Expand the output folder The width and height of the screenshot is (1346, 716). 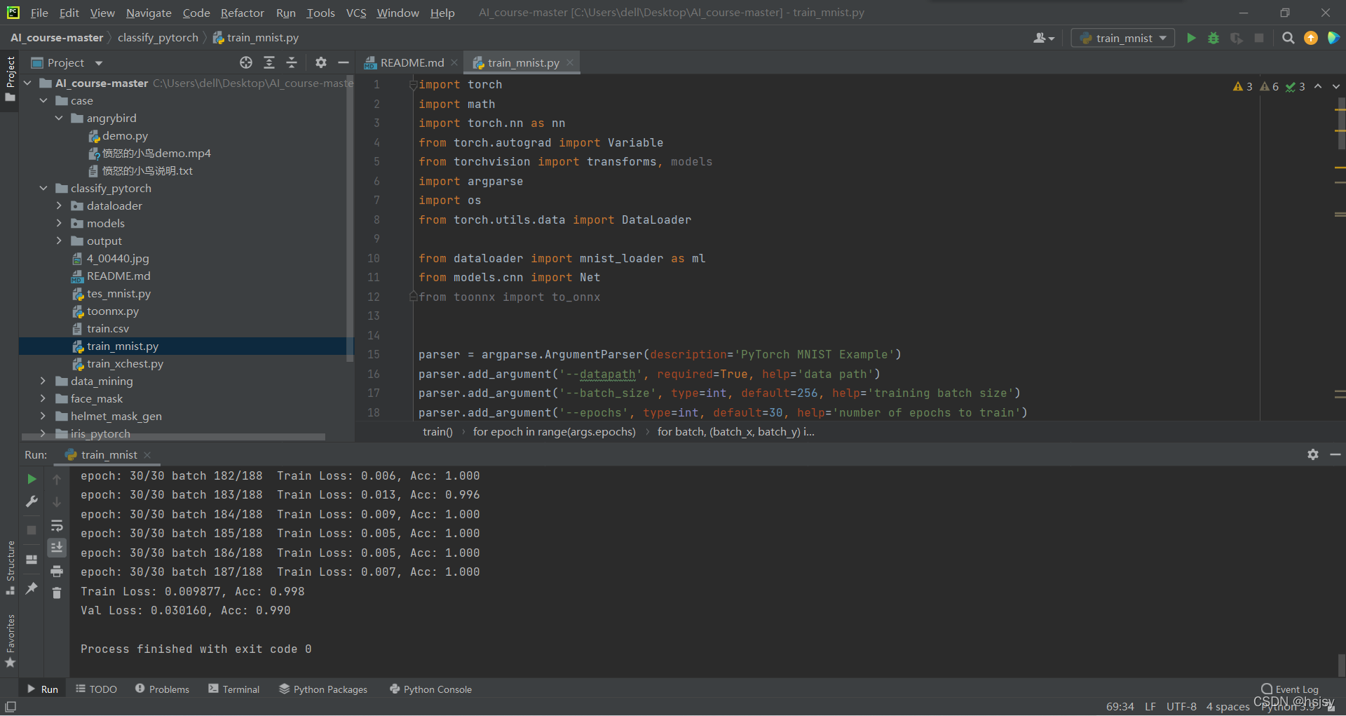click(59, 241)
